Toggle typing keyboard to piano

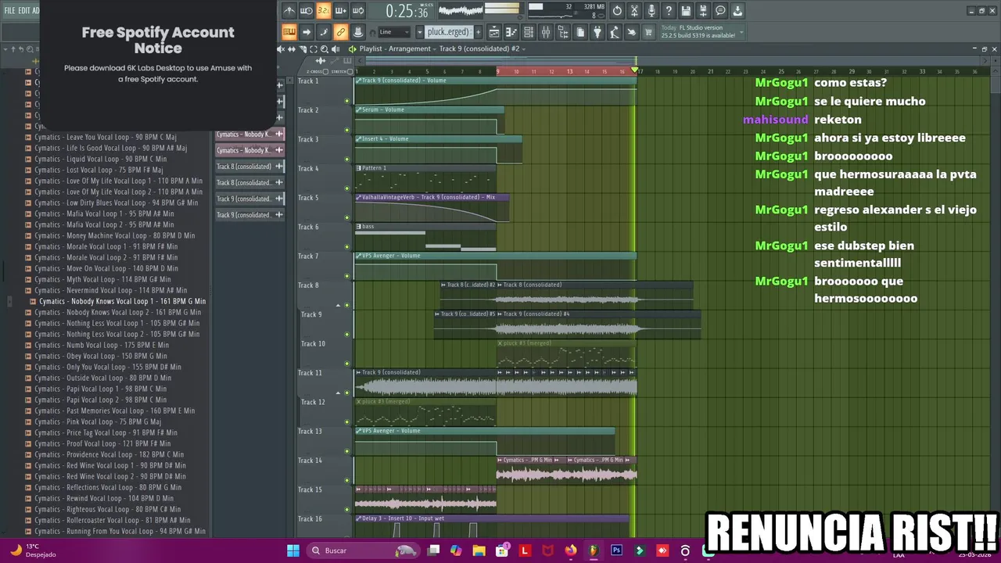(x=289, y=32)
